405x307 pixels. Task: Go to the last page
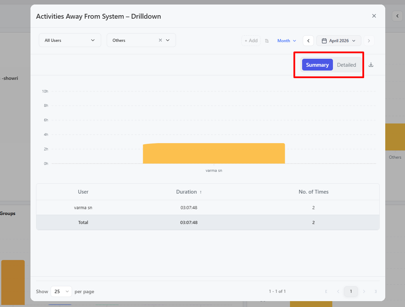click(376, 291)
